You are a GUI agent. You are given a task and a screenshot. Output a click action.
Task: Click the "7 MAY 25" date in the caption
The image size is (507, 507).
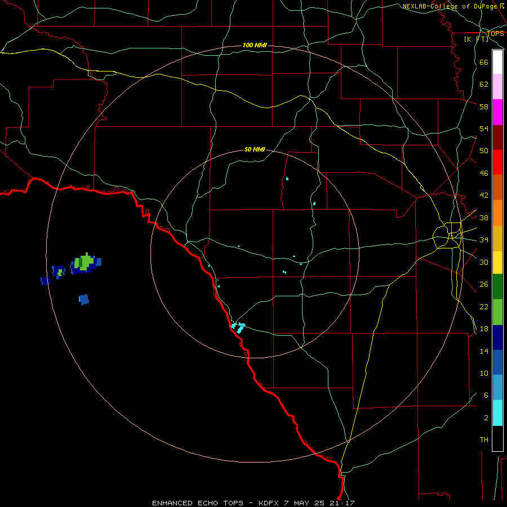click(x=304, y=503)
